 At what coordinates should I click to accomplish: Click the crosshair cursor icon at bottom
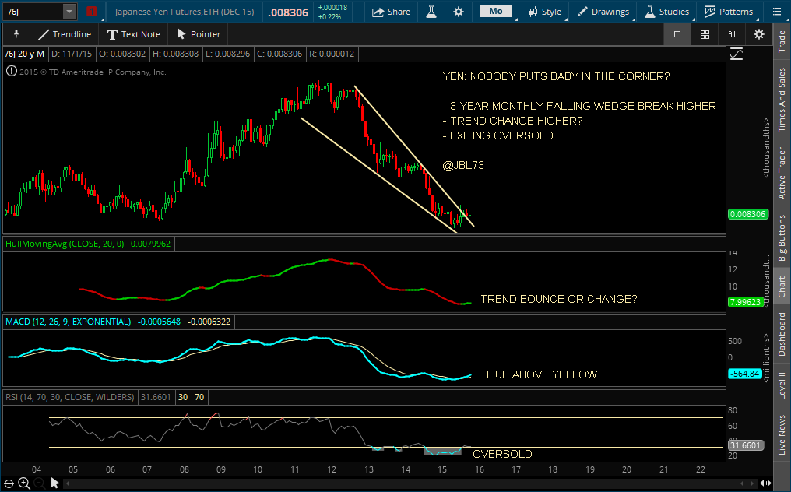[x=9, y=483]
